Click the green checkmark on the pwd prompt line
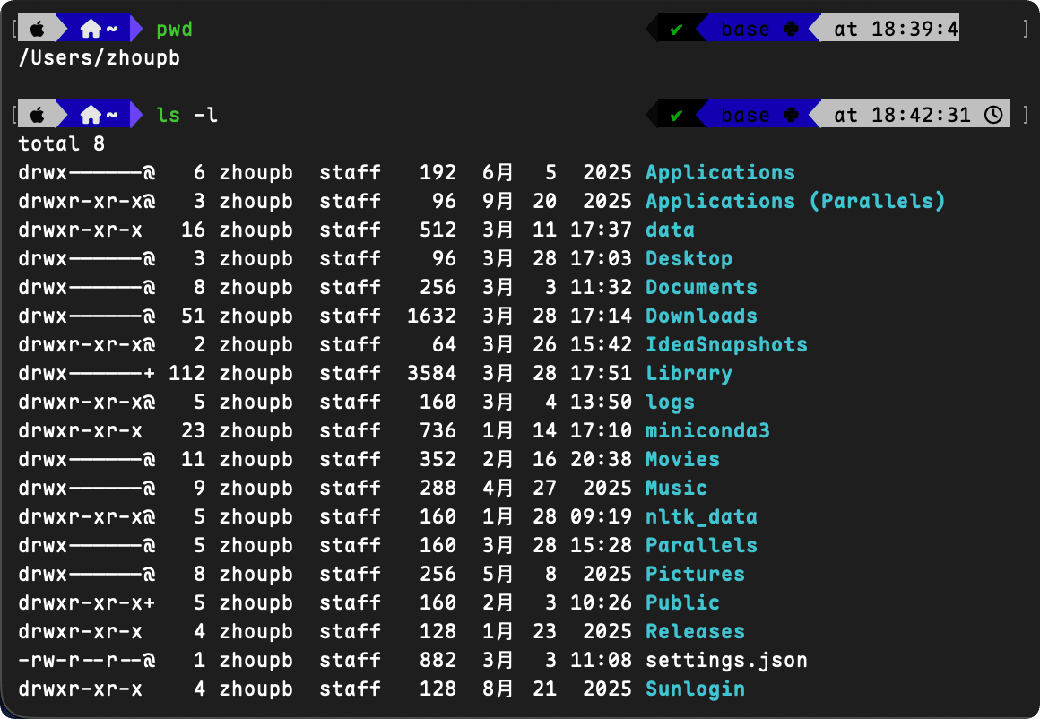The width and height of the screenshot is (1040, 719). (x=676, y=30)
